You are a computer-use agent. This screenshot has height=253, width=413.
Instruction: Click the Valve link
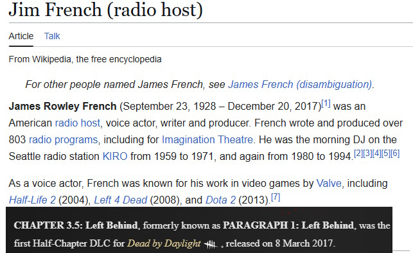(329, 183)
